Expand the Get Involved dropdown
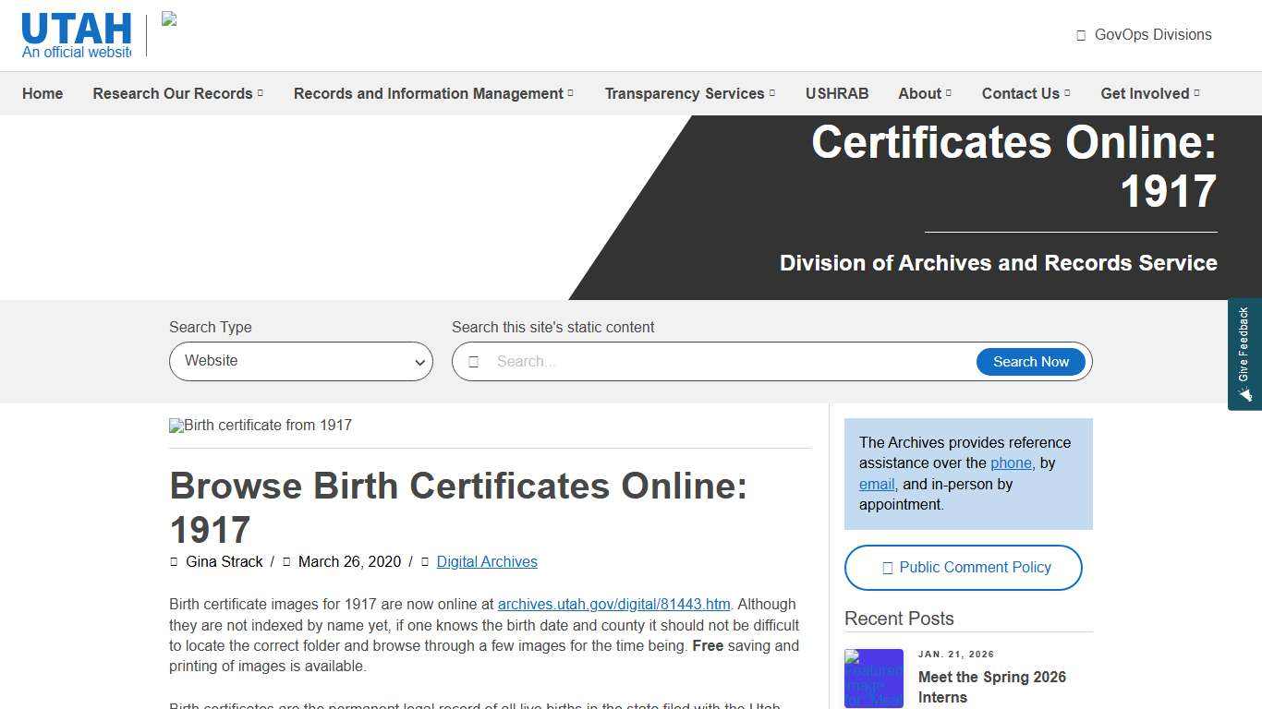The image size is (1262, 709). (1148, 93)
